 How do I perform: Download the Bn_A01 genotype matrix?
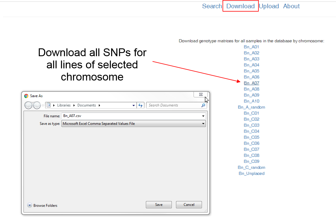tap(251, 47)
